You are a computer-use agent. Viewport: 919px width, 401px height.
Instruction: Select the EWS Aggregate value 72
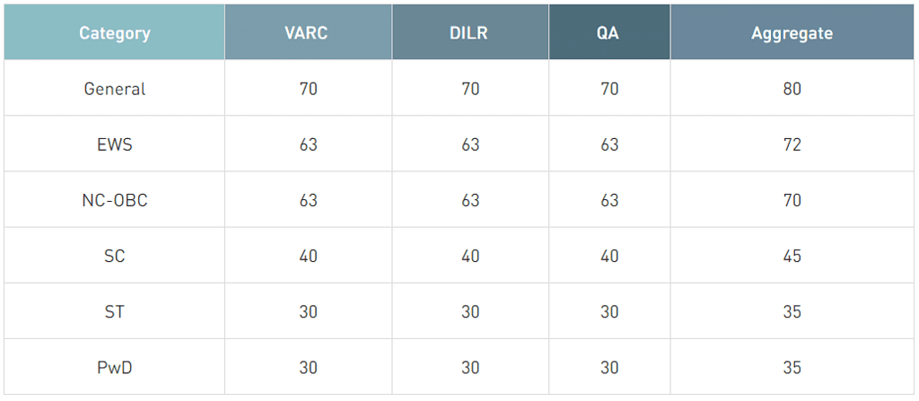pos(792,144)
